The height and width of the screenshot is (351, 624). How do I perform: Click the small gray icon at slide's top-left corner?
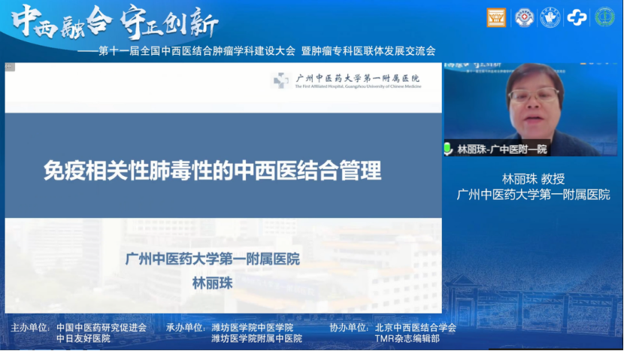coord(10,67)
